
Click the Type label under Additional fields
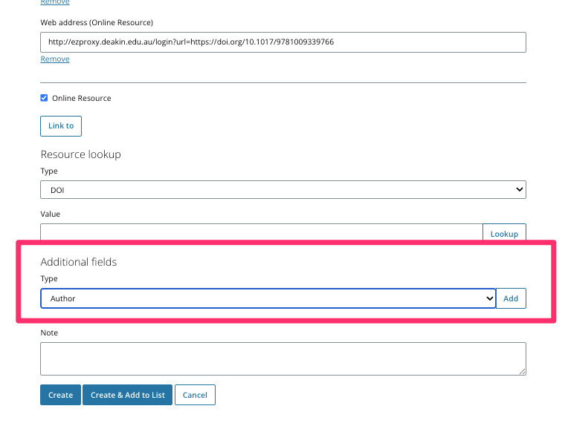pos(49,279)
